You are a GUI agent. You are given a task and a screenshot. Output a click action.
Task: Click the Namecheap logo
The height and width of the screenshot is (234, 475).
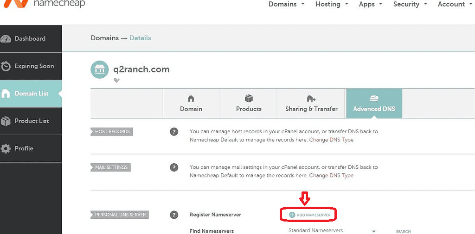pyautogui.click(x=44, y=4)
